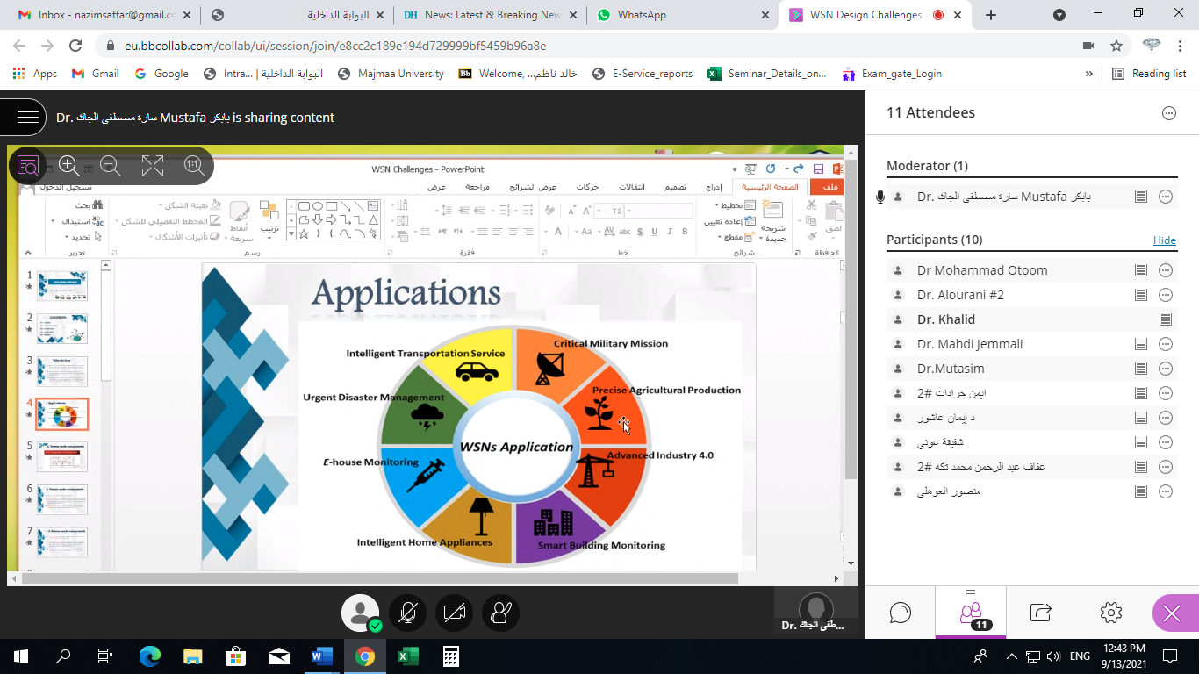1199x674 pixels.
Task: Zoom in on the shared content
Action: 69,165
